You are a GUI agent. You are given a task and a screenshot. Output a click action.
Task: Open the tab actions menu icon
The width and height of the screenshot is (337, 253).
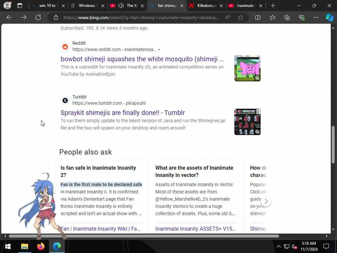(20, 6)
